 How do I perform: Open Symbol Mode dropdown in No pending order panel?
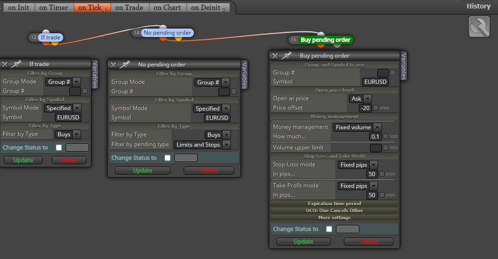coord(212,109)
